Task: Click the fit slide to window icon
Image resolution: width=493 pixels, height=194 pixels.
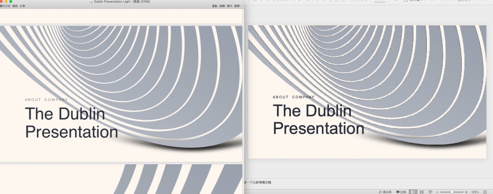Action: pos(485,192)
